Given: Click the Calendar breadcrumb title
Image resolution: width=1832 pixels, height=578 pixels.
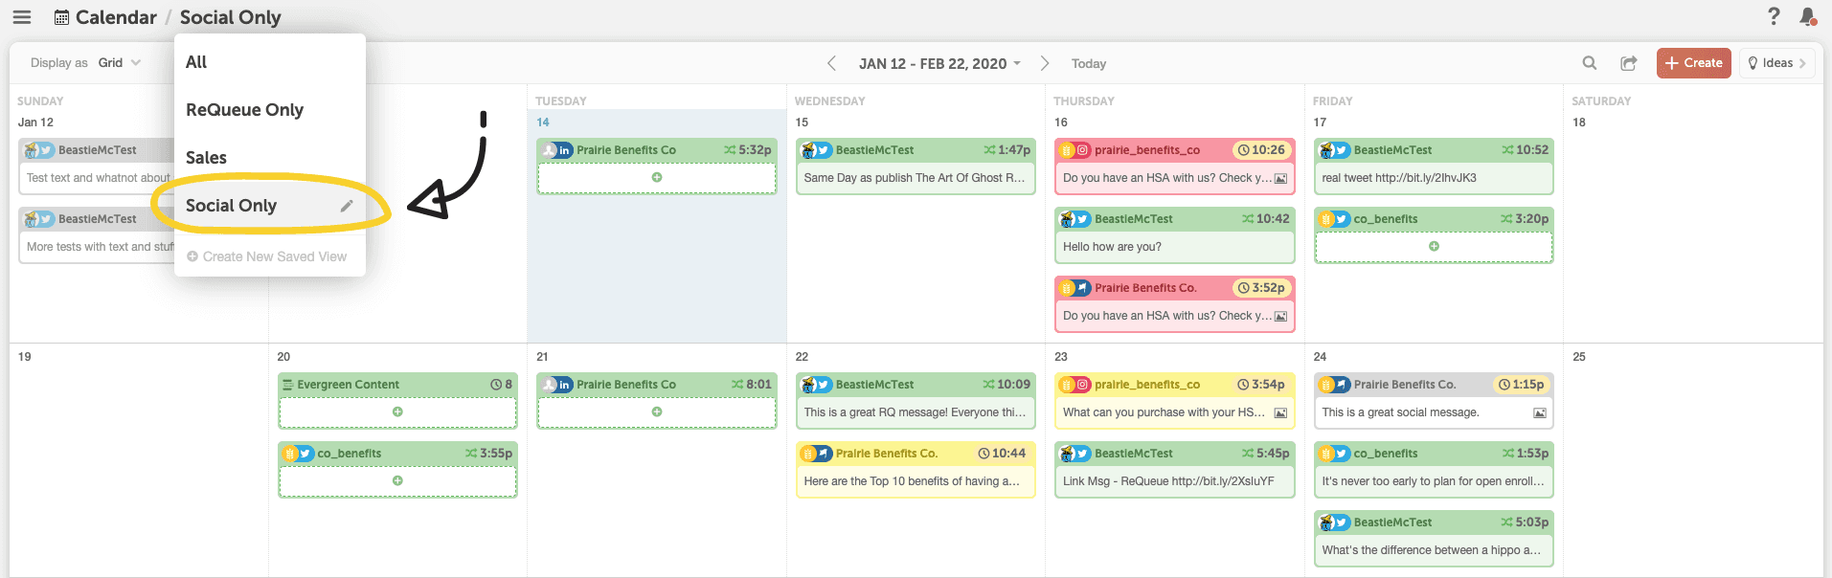Looking at the screenshot, I should point(116,17).
